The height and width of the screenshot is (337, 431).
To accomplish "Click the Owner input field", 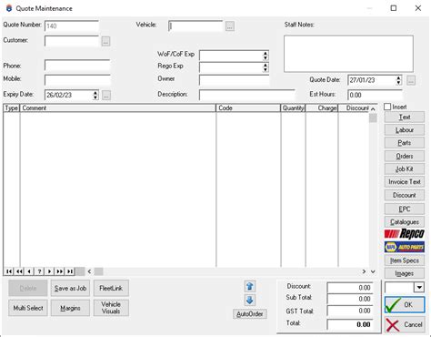I will (x=234, y=80).
